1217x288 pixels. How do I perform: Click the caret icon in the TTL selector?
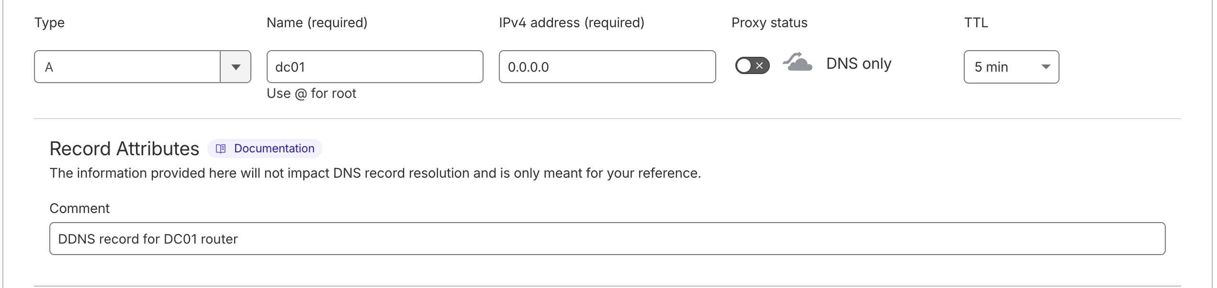pos(1045,67)
